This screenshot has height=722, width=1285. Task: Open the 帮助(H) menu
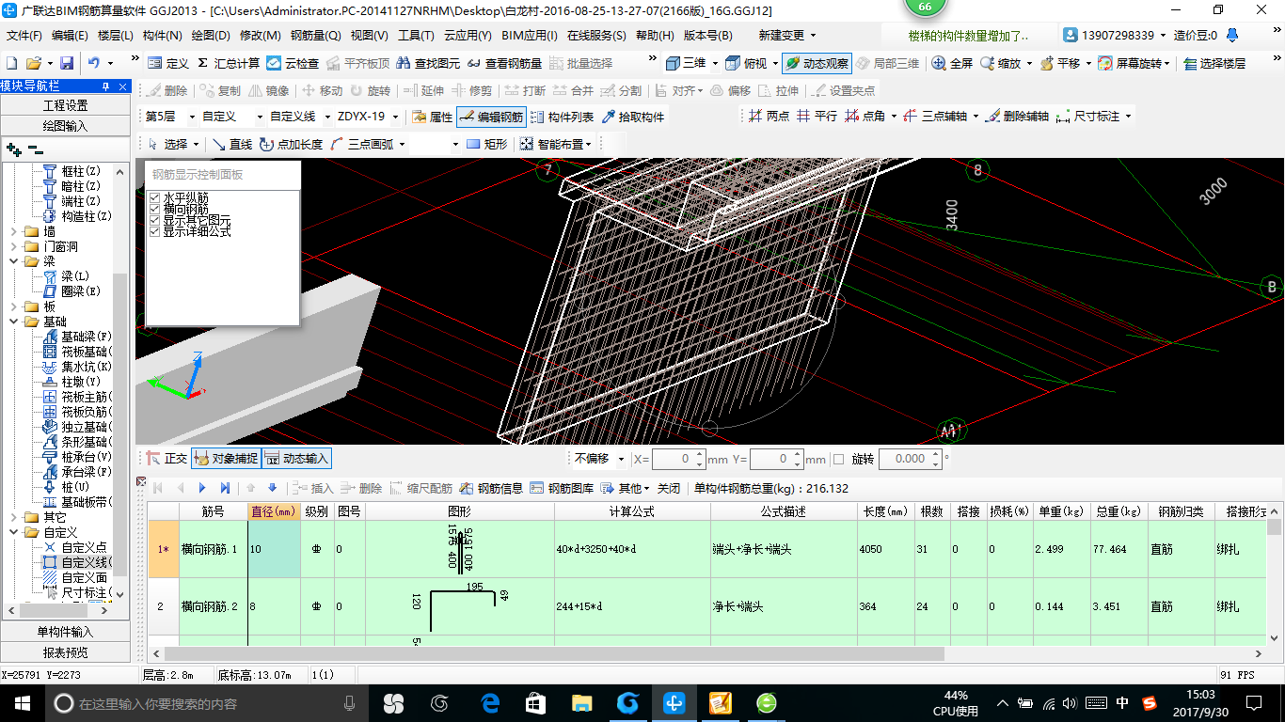click(655, 36)
